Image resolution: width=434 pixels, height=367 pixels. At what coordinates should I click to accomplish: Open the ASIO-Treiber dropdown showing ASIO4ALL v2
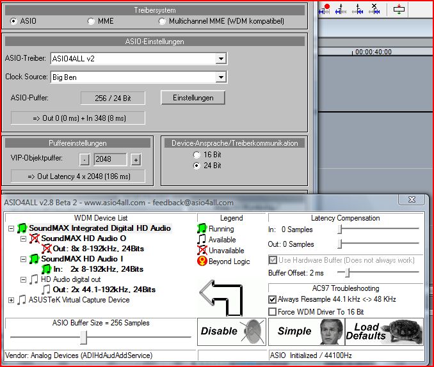tap(221, 59)
